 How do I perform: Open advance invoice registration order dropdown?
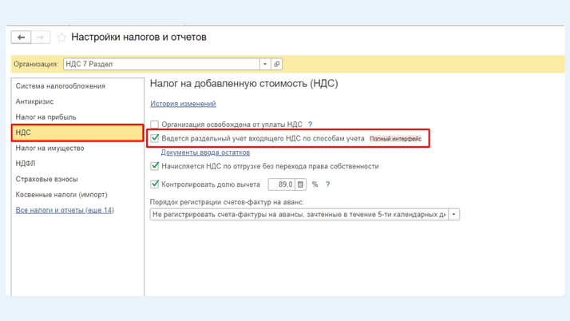(454, 214)
